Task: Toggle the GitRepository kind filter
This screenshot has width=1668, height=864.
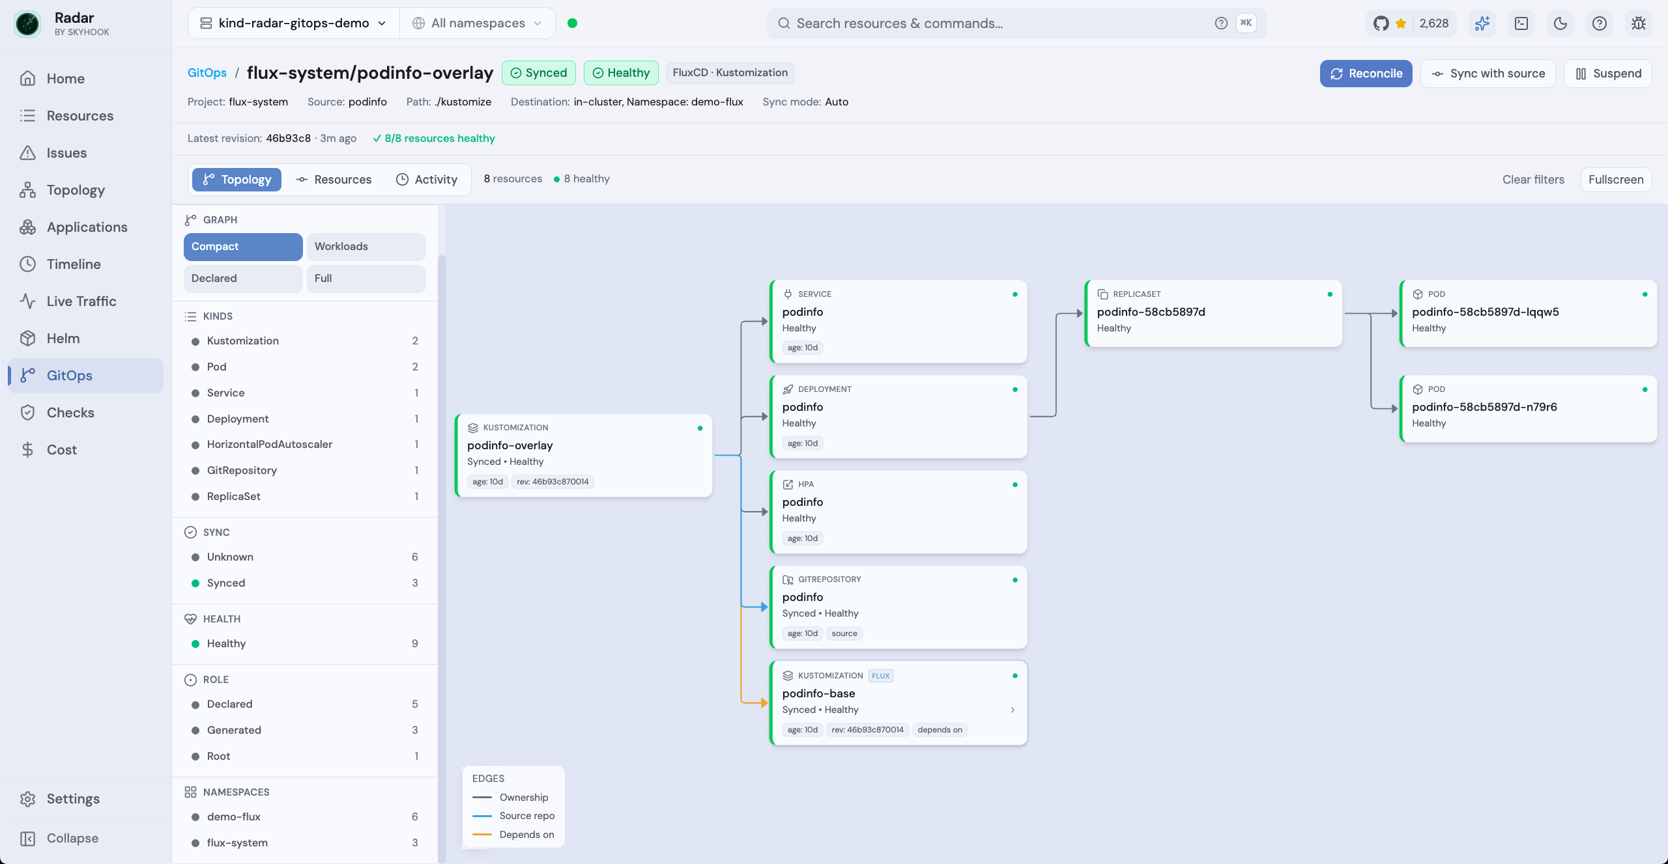Action: (x=304, y=471)
